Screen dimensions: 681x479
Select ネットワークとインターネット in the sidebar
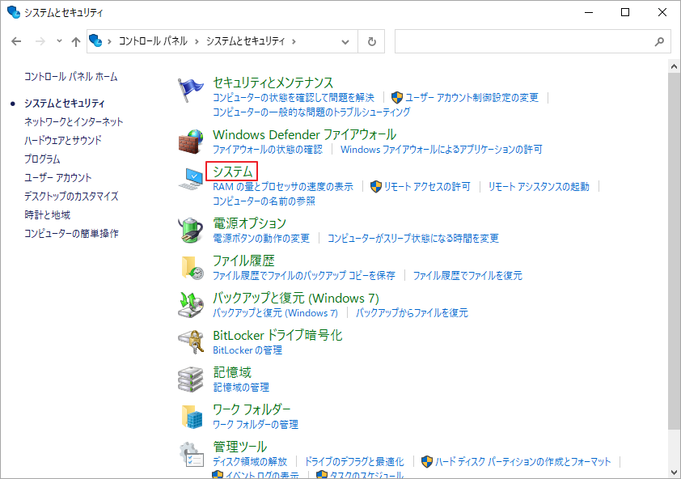pyautogui.click(x=74, y=121)
